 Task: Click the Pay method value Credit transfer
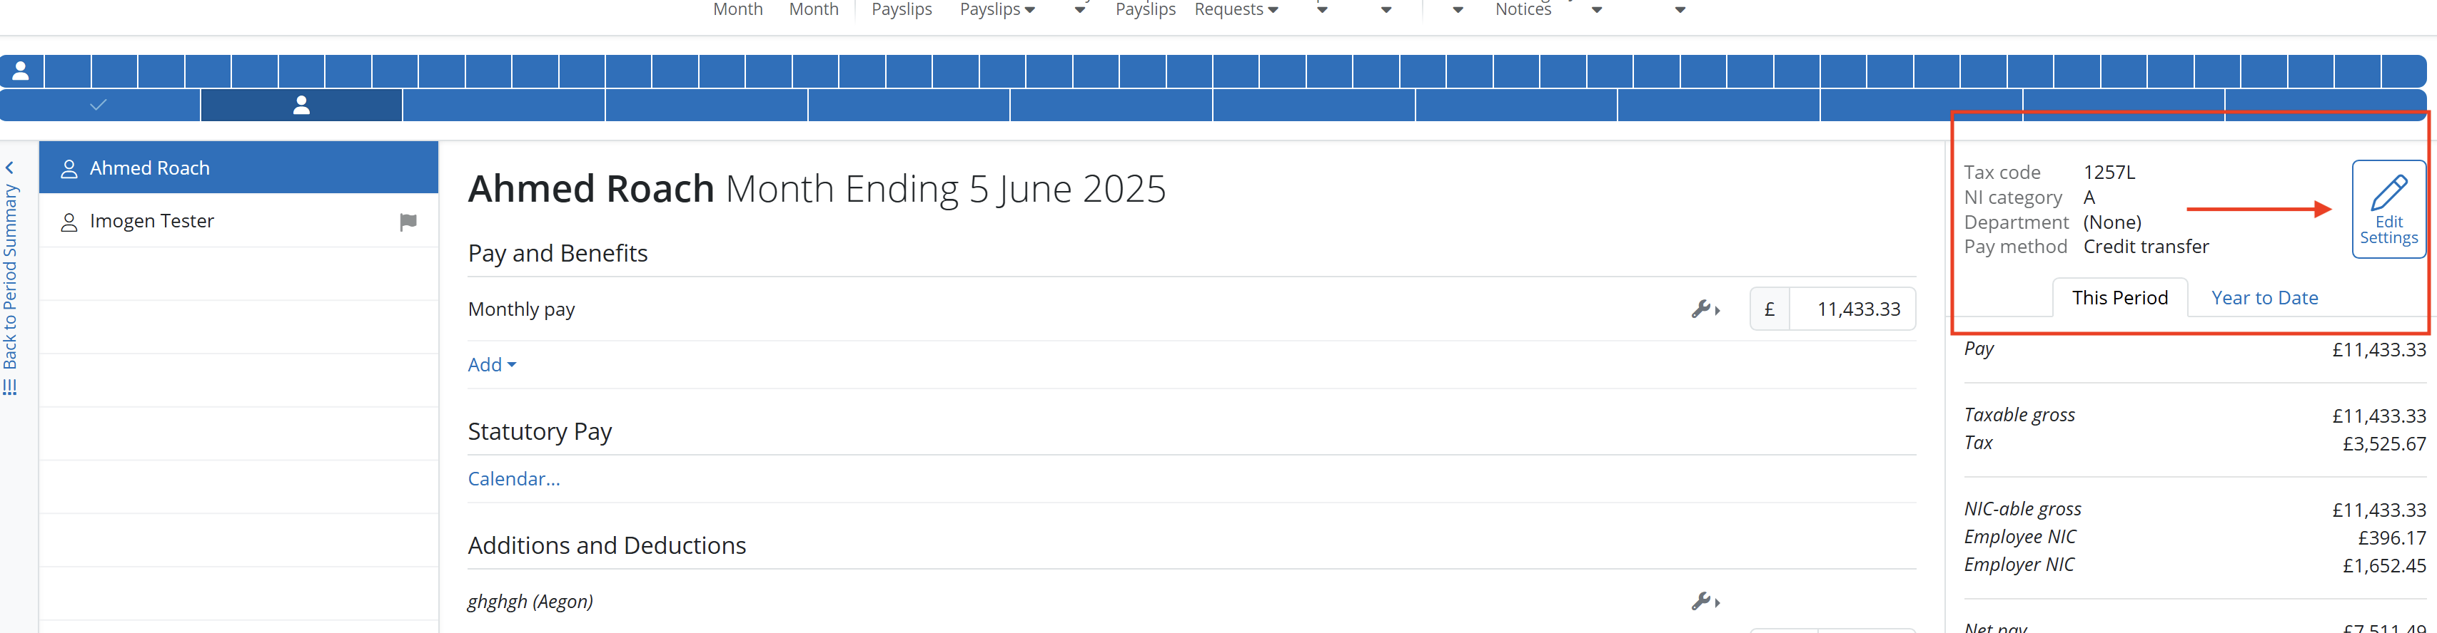pos(2146,247)
